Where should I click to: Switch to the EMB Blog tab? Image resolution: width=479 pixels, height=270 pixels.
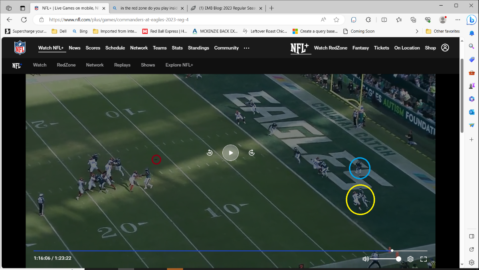point(226,8)
